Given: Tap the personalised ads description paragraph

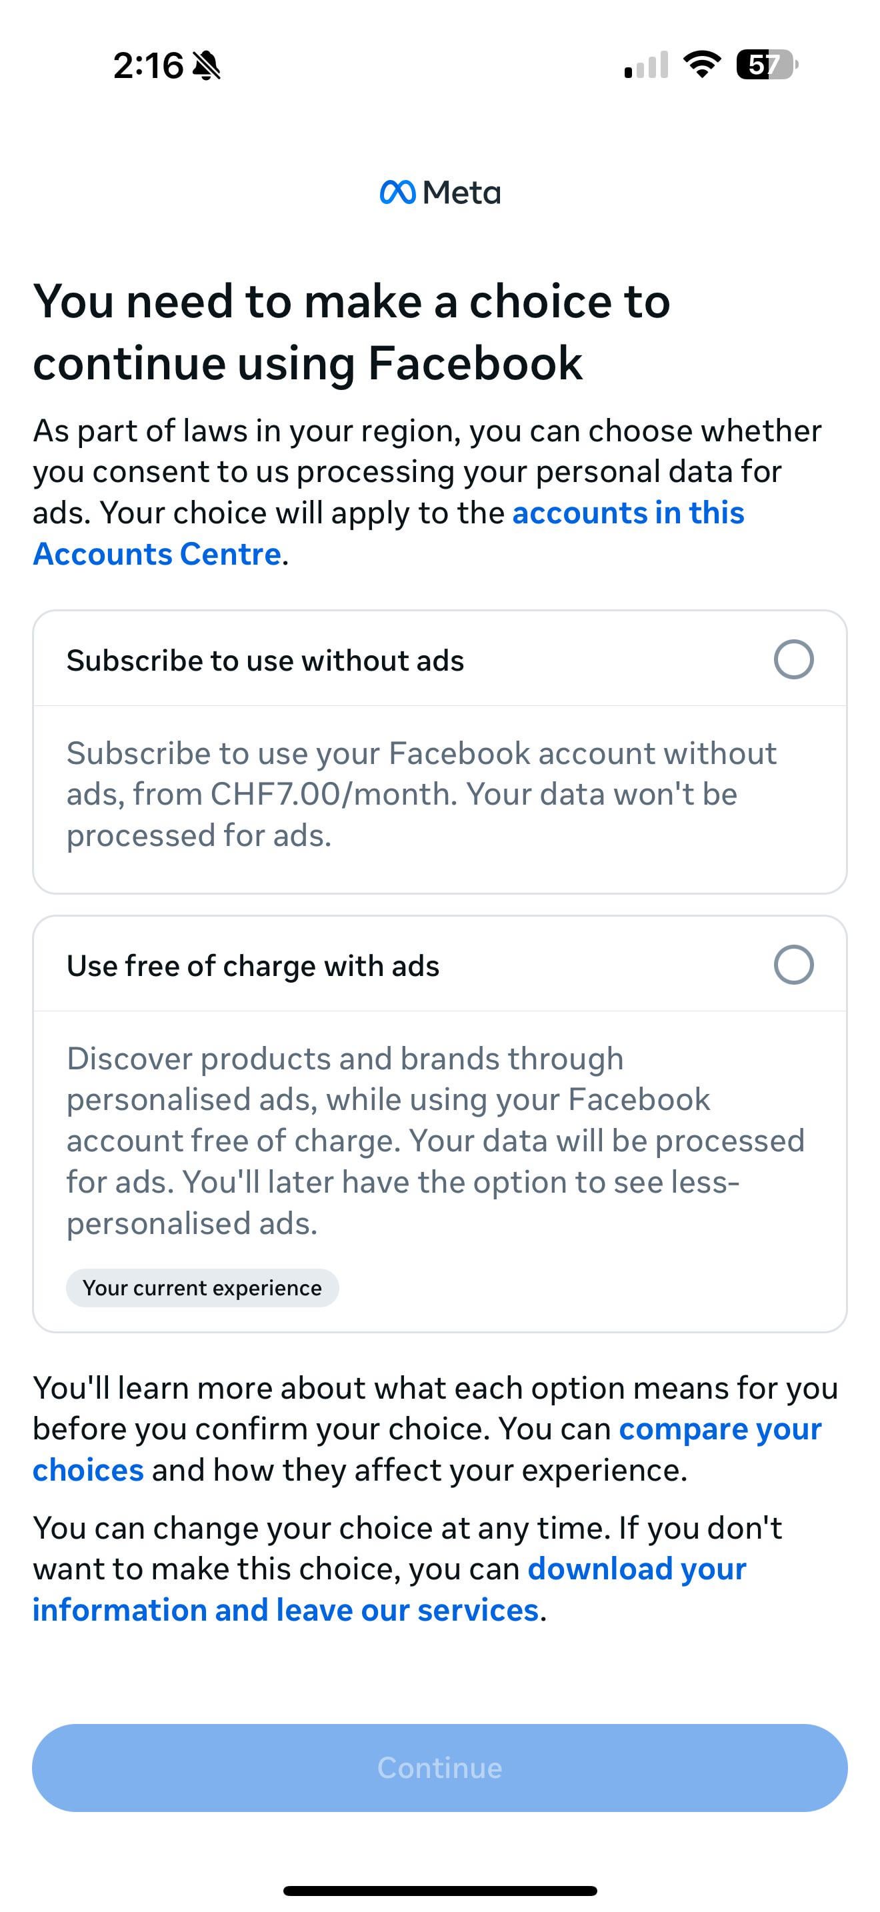Looking at the screenshot, I should point(435,1140).
